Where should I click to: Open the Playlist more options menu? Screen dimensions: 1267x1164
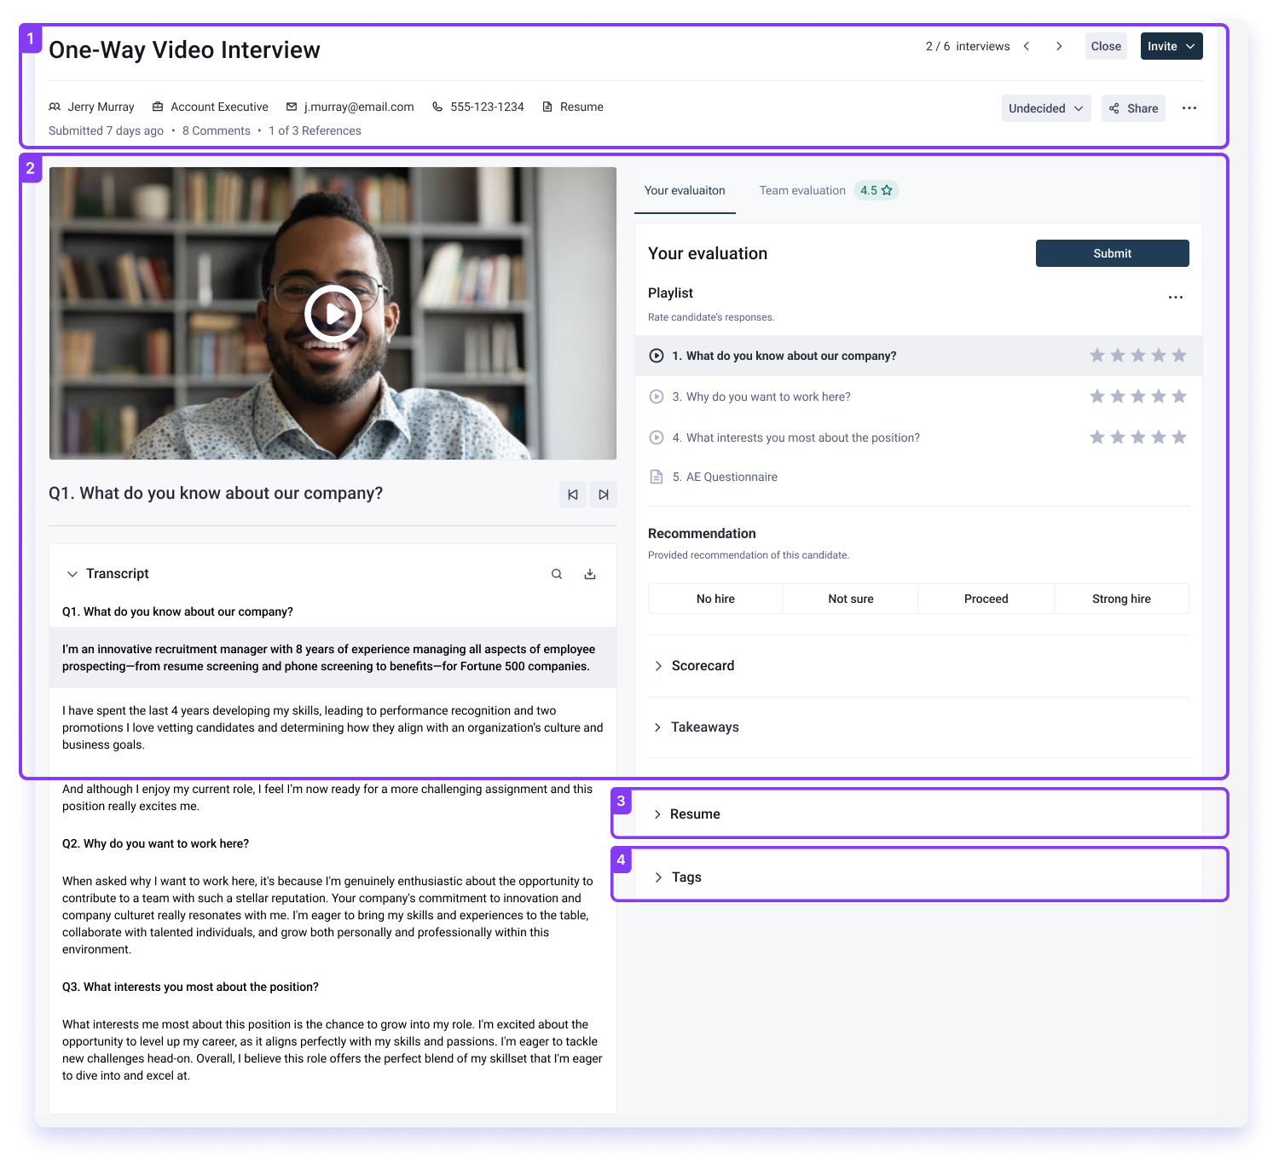point(1176,298)
